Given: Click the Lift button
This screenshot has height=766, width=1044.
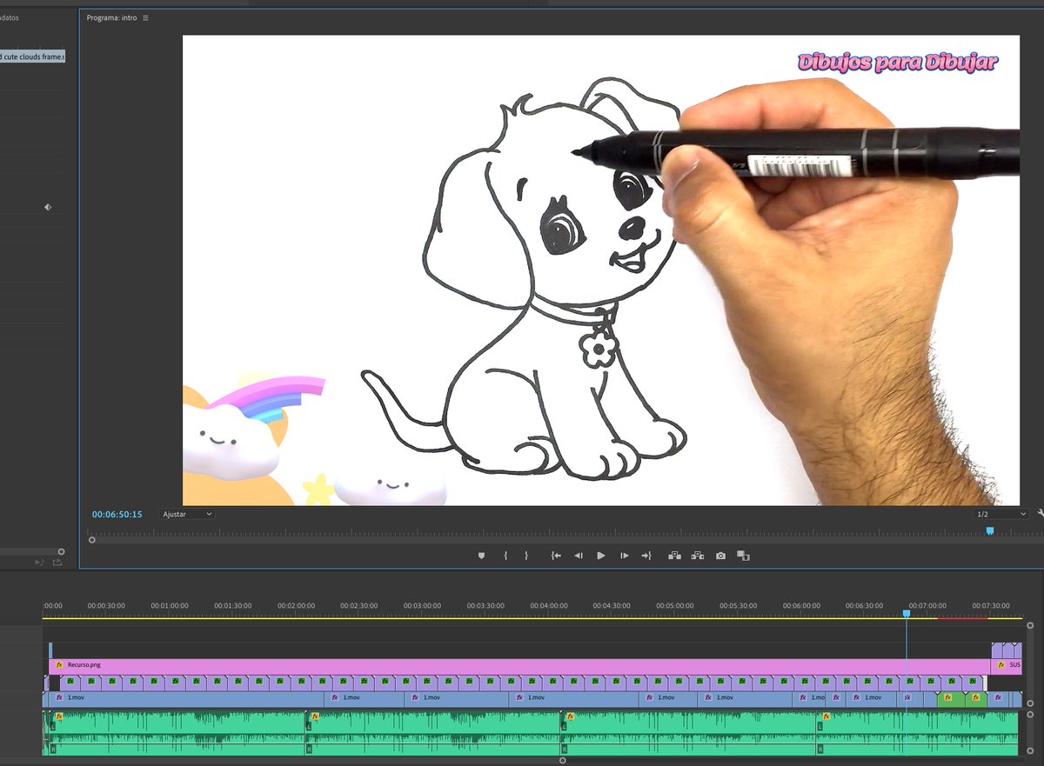Looking at the screenshot, I should point(674,556).
